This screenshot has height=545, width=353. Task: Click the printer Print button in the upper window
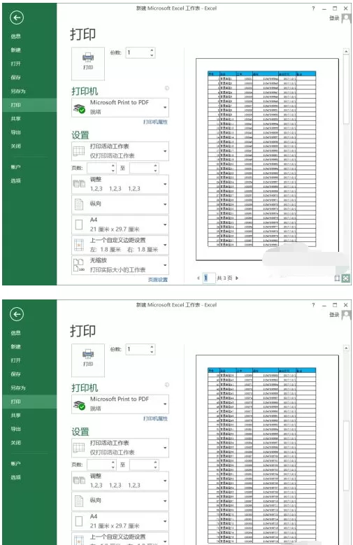pos(88,64)
